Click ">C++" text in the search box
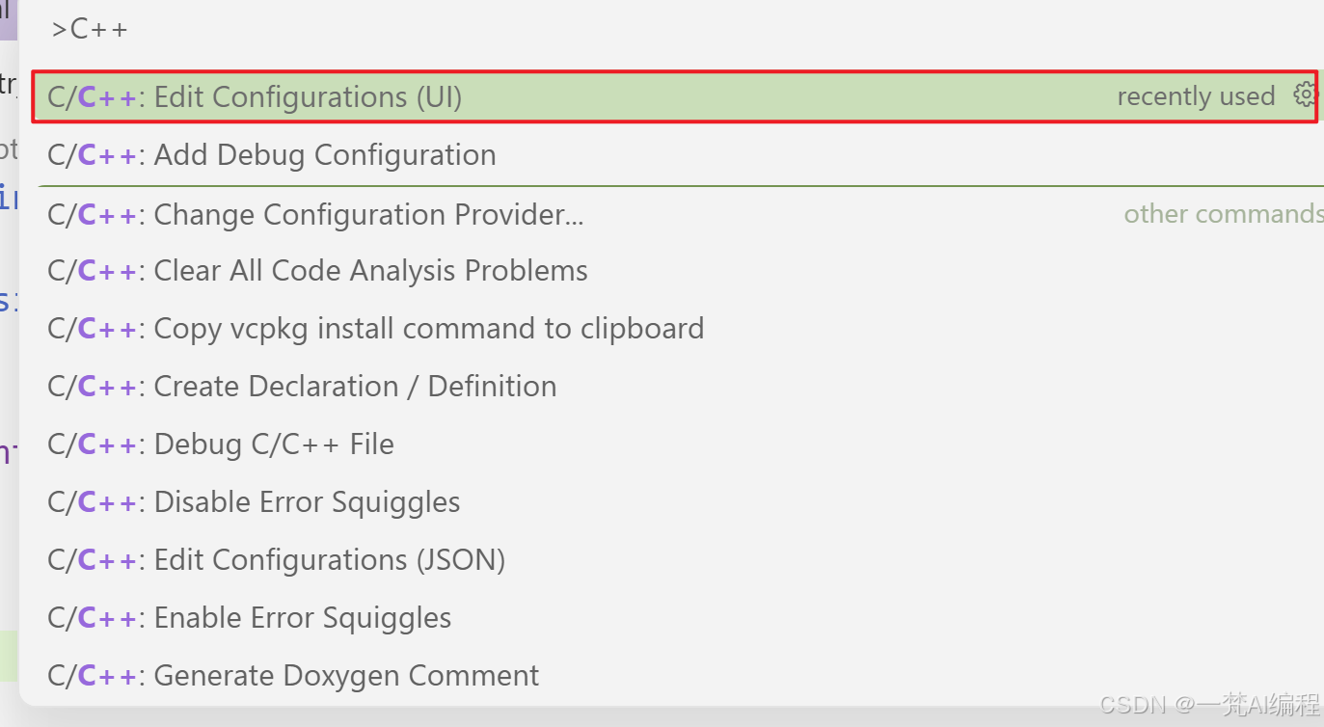1324x727 pixels. (90, 29)
